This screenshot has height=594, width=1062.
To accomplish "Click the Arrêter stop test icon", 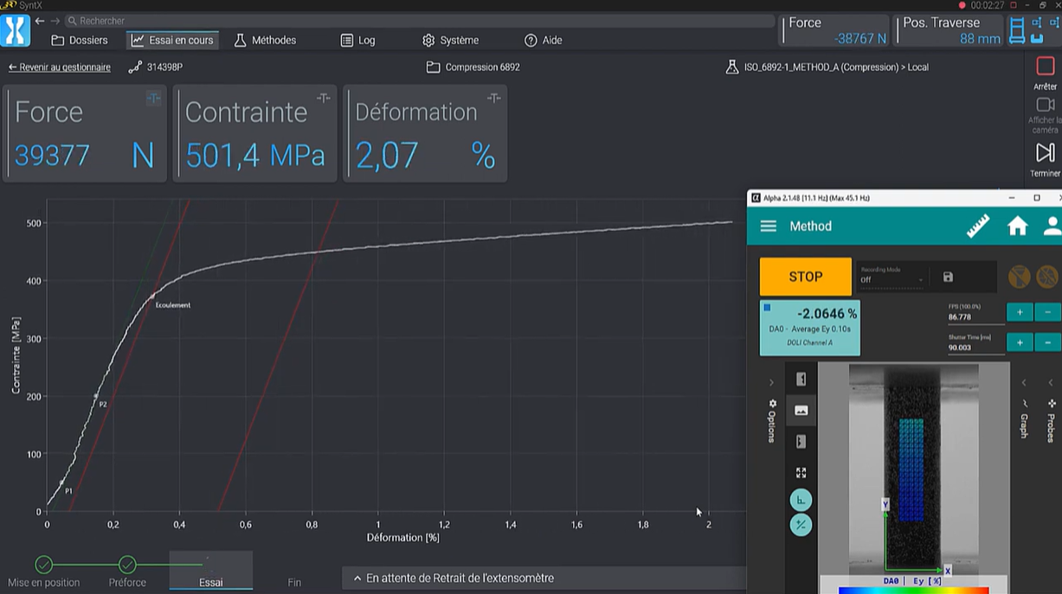I will tap(1045, 67).
